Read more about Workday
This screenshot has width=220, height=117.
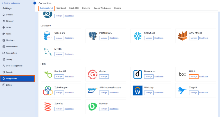coord(159,93)
